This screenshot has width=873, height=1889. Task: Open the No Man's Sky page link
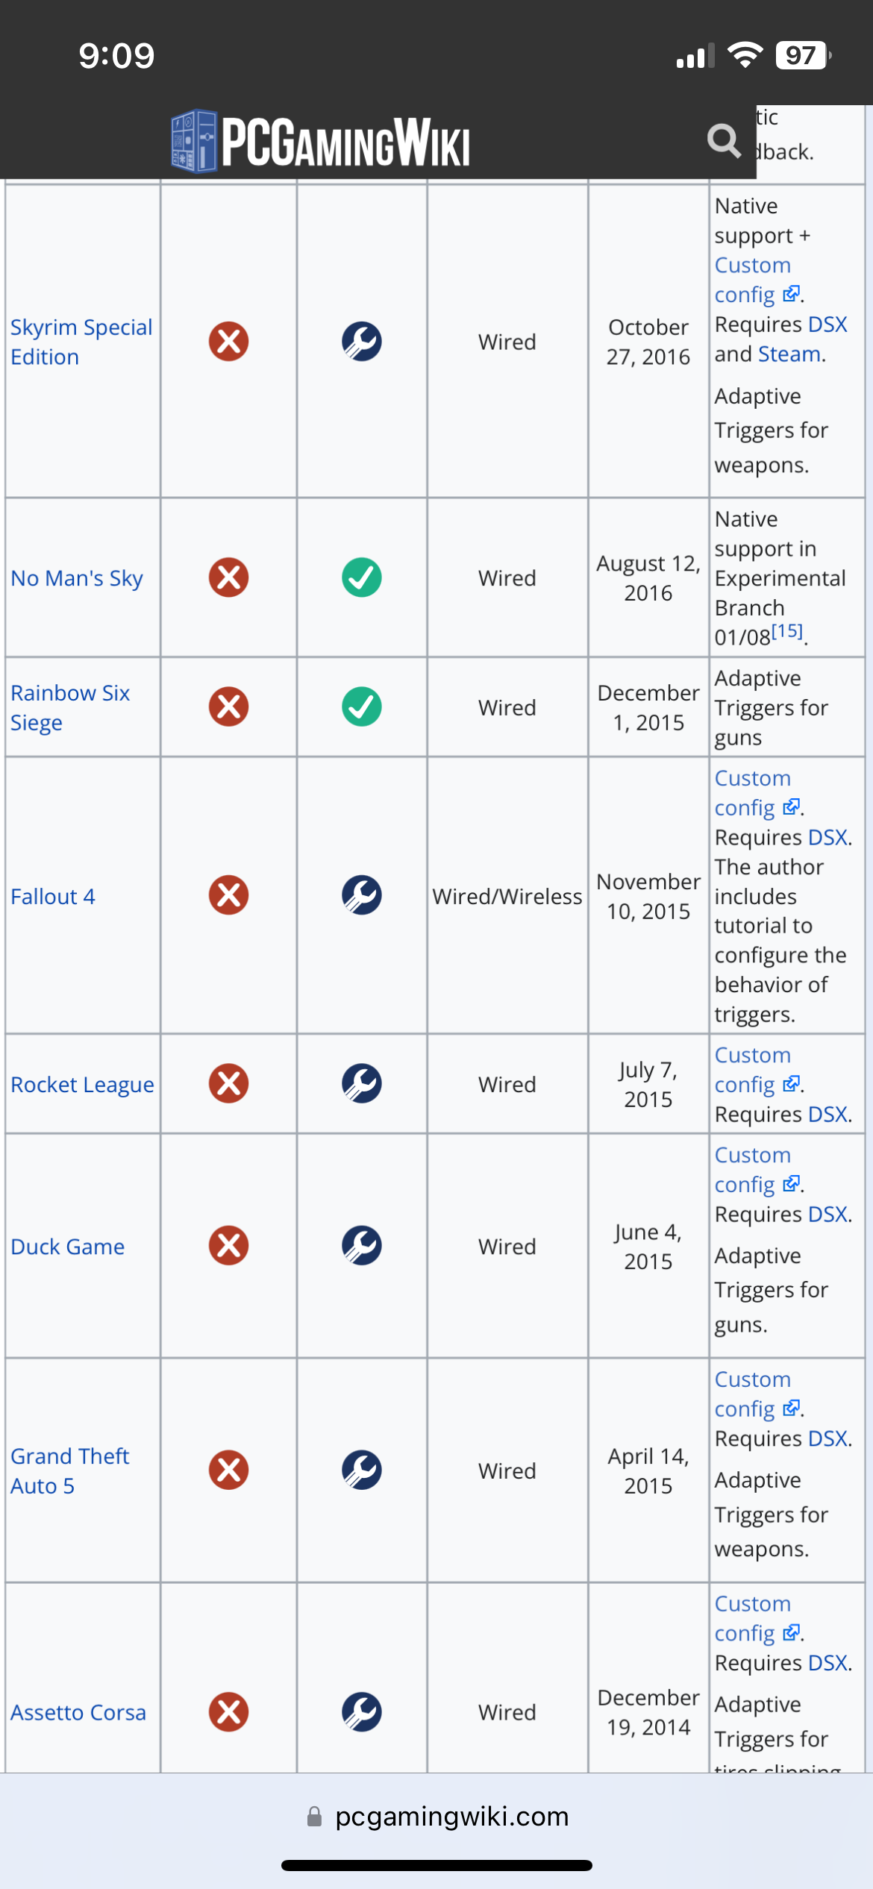[x=76, y=578]
